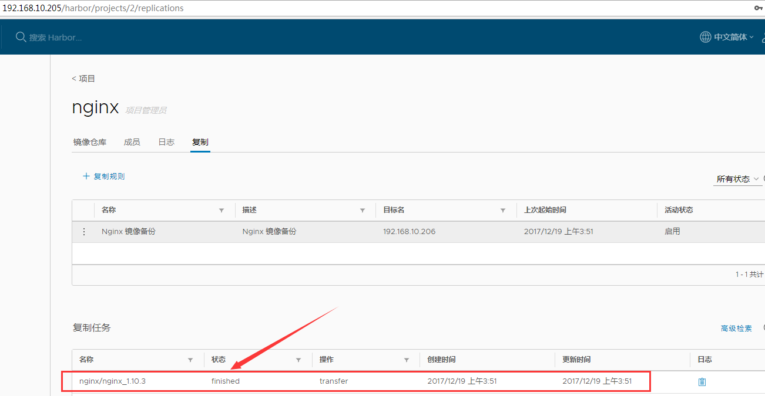Image resolution: width=765 pixels, height=396 pixels.
Task: Click the Nginx 镜像备份 description cell
Action: [x=270, y=232]
